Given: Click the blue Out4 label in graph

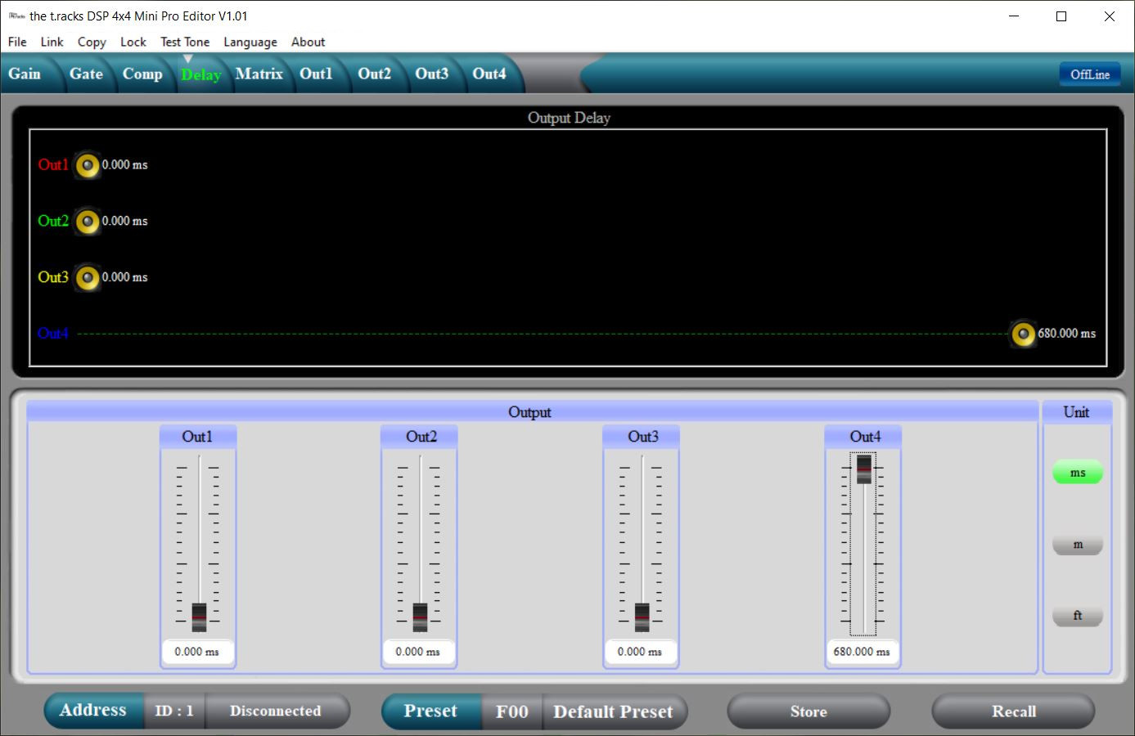Looking at the screenshot, I should pos(53,334).
